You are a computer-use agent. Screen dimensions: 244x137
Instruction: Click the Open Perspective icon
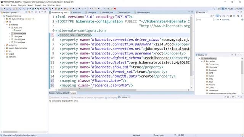218,9
